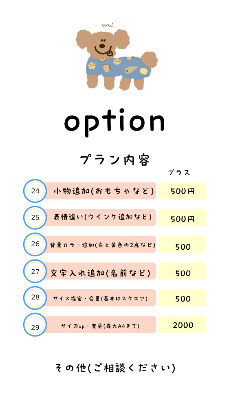Click the 表情違い(ウインク追加など) option row
Image resolution: width=229 pixels, height=408 pixels.
pos(101,217)
